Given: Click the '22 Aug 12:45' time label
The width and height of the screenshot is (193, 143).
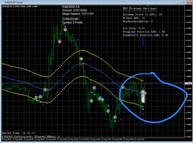Looking at the screenshot, I should pyautogui.click(x=95, y=140).
